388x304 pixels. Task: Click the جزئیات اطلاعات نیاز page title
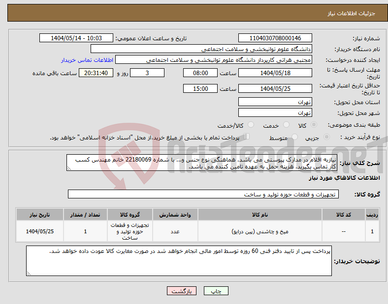coord(351,13)
